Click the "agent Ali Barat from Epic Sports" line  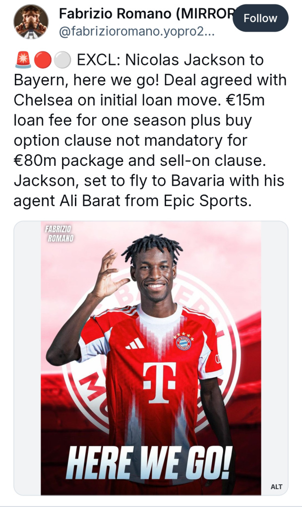point(132,201)
